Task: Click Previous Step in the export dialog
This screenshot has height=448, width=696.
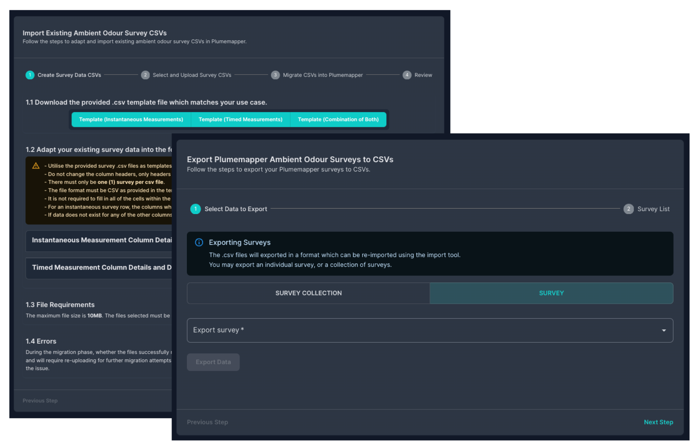Action: point(208,422)
